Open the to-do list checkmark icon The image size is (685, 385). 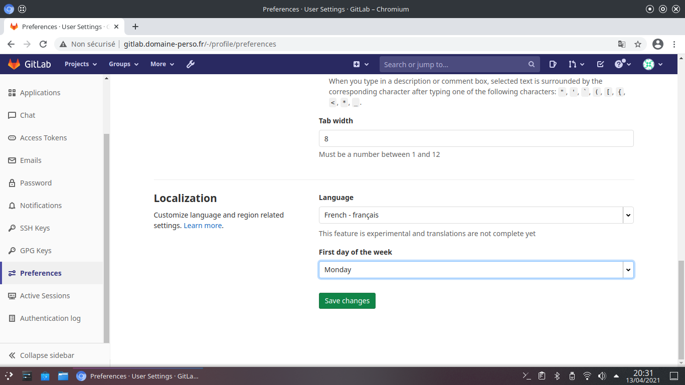point(600,64)
